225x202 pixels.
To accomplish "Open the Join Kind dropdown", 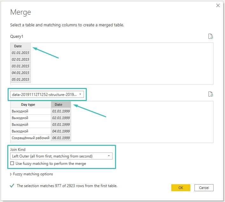I will click(61, 156).
